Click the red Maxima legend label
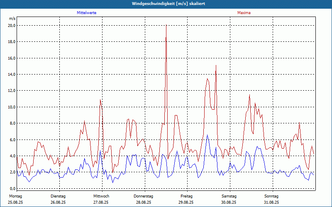This screenshot has width=332, height=207. click(x=244, y=13)
